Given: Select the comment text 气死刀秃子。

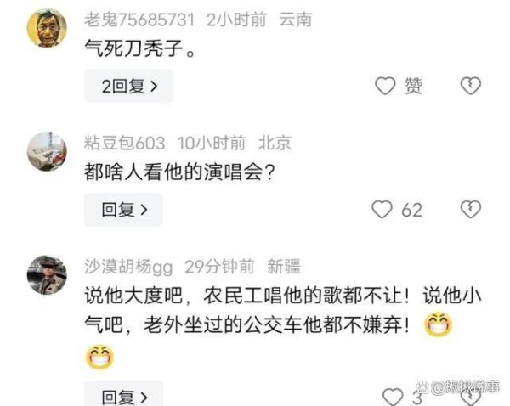Looking at the screenshot, I should point(140,48).
